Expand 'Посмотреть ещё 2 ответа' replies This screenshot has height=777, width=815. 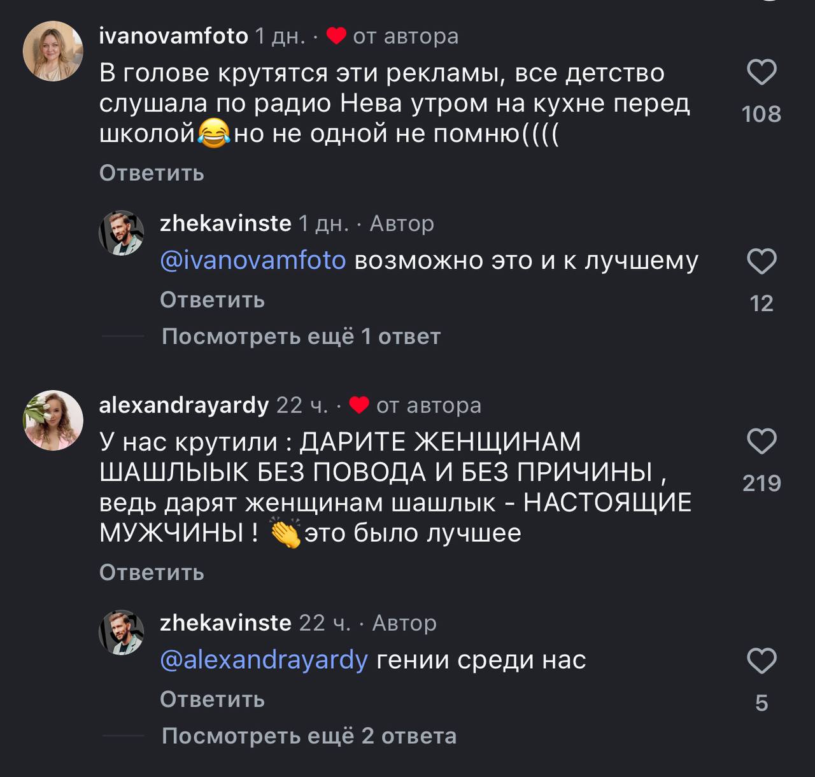click(x=309, y=736)
